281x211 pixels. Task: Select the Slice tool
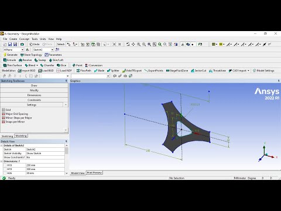click(61, 65)
